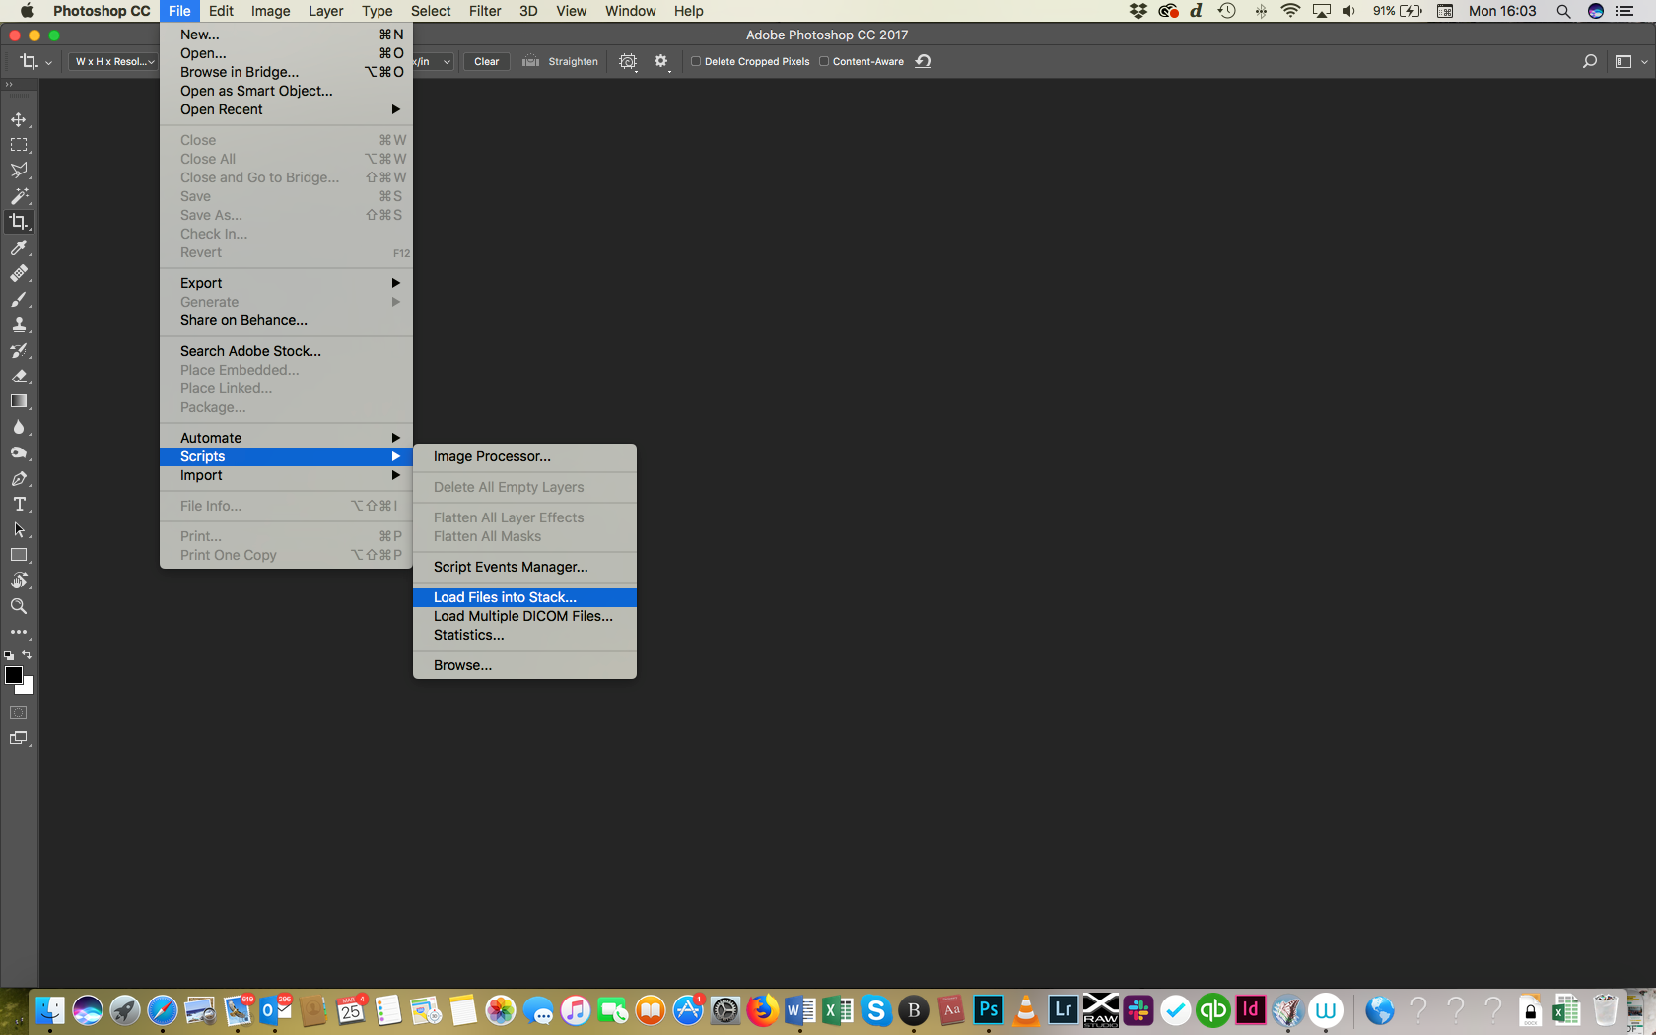Open the px/in units dropdown
The height and width of the screenshot is (1035, 1656).
tap(433, 61)
